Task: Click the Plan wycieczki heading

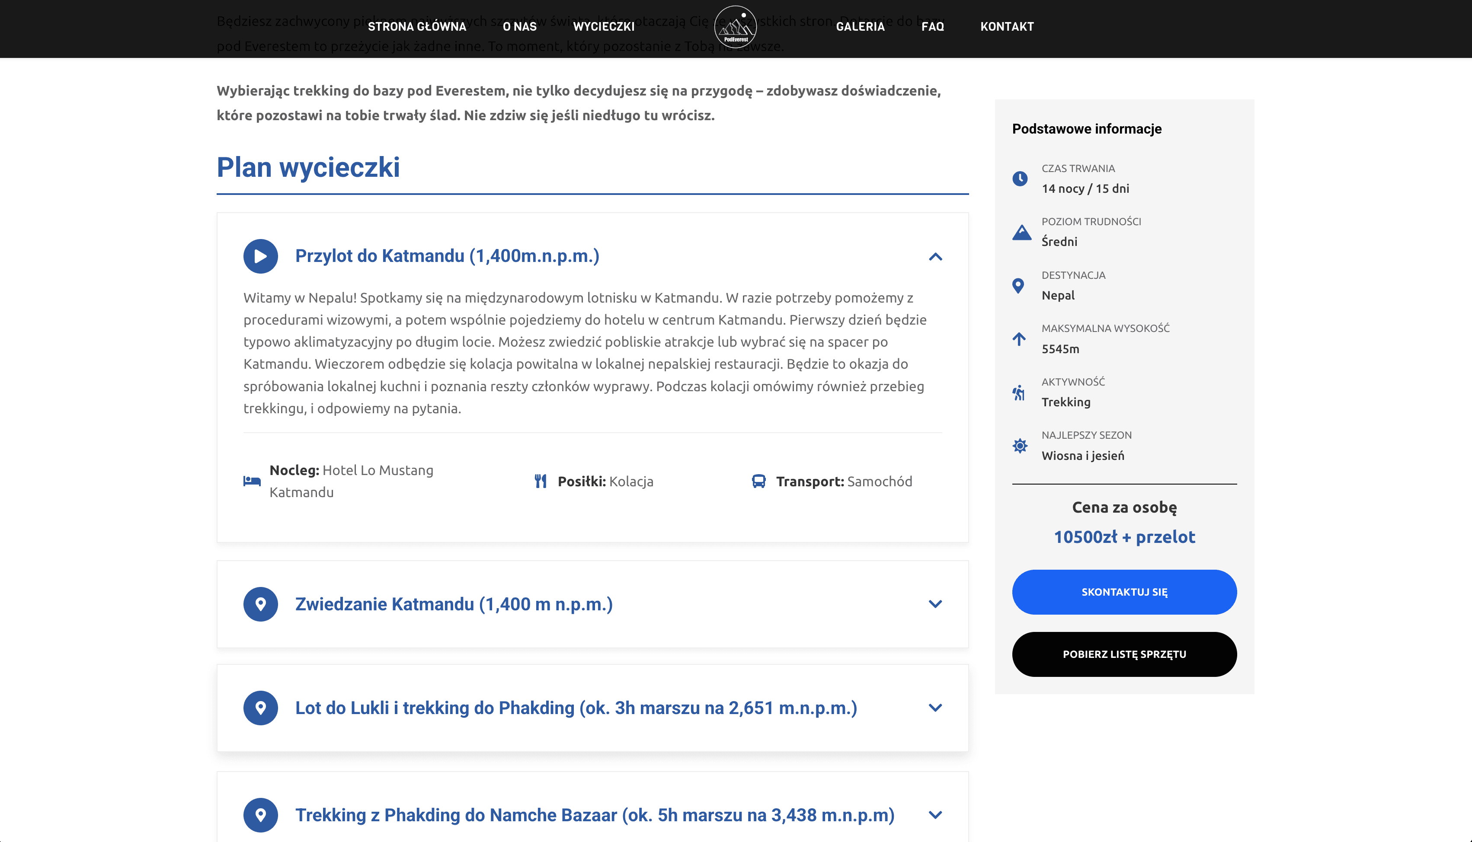Action: [x=308, y=168]
